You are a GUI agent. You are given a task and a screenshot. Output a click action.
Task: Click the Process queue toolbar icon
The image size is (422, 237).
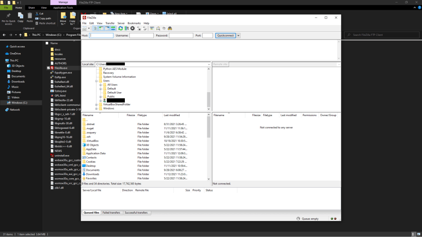point(127,28)
